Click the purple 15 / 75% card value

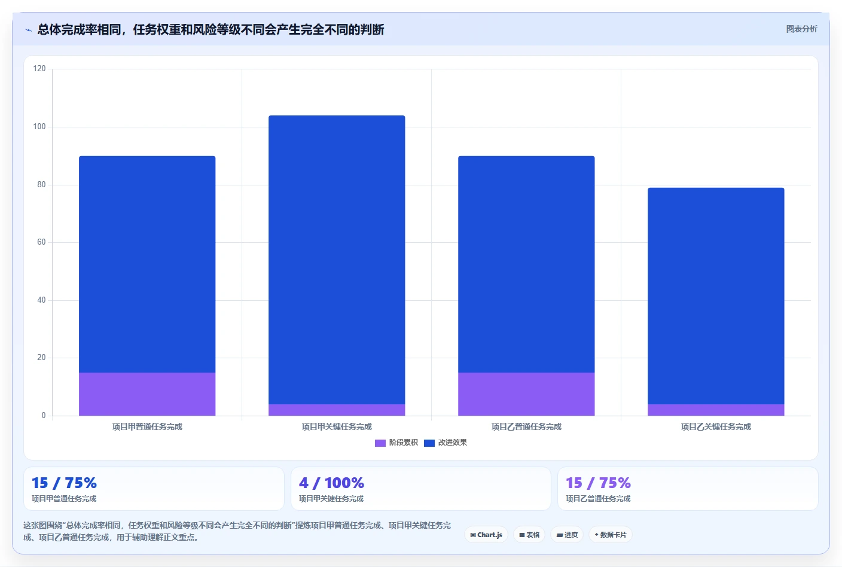click(598, 483)
